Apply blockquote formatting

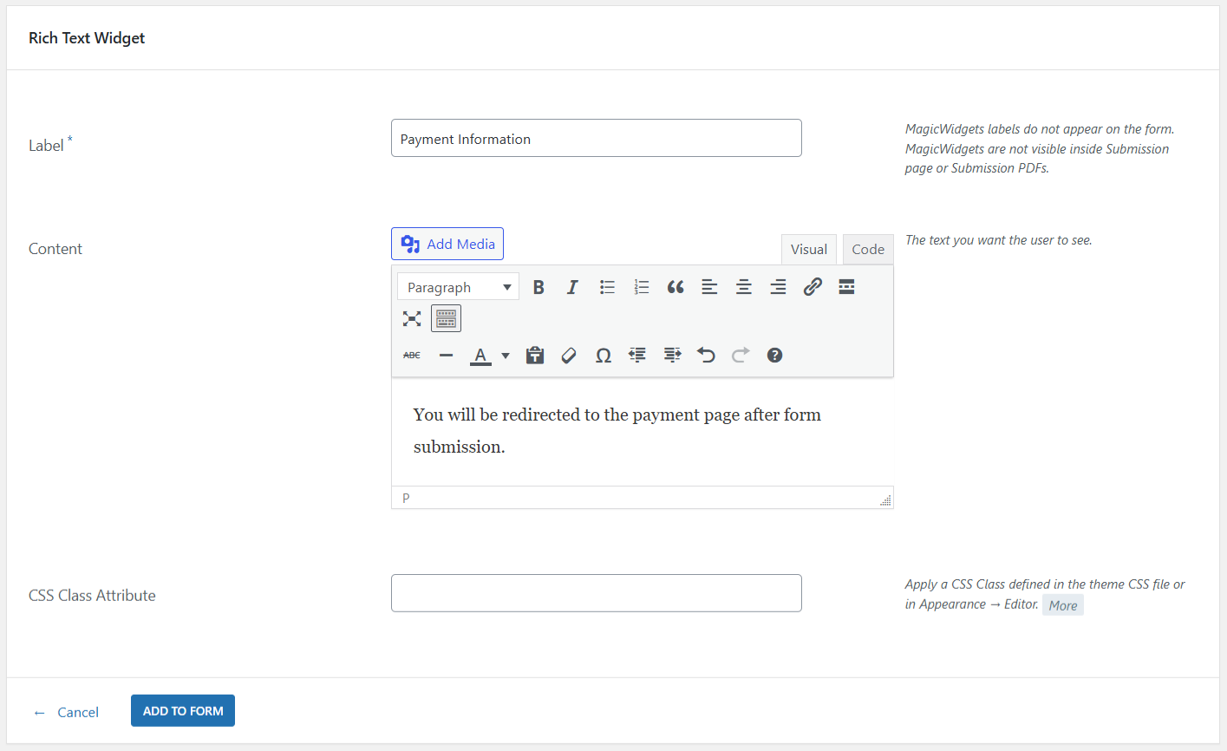point(676,287)
